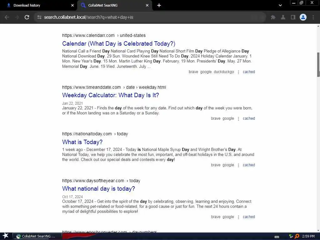Click the https://www.calendarr.com URL text
Image resolution: width=320 pixels, height=240 pixels.
point(88,35)
